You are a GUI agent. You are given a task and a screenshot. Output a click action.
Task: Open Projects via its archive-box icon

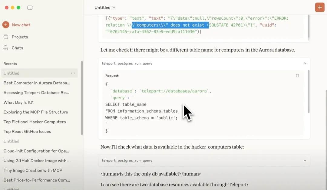tap(5, 37)
